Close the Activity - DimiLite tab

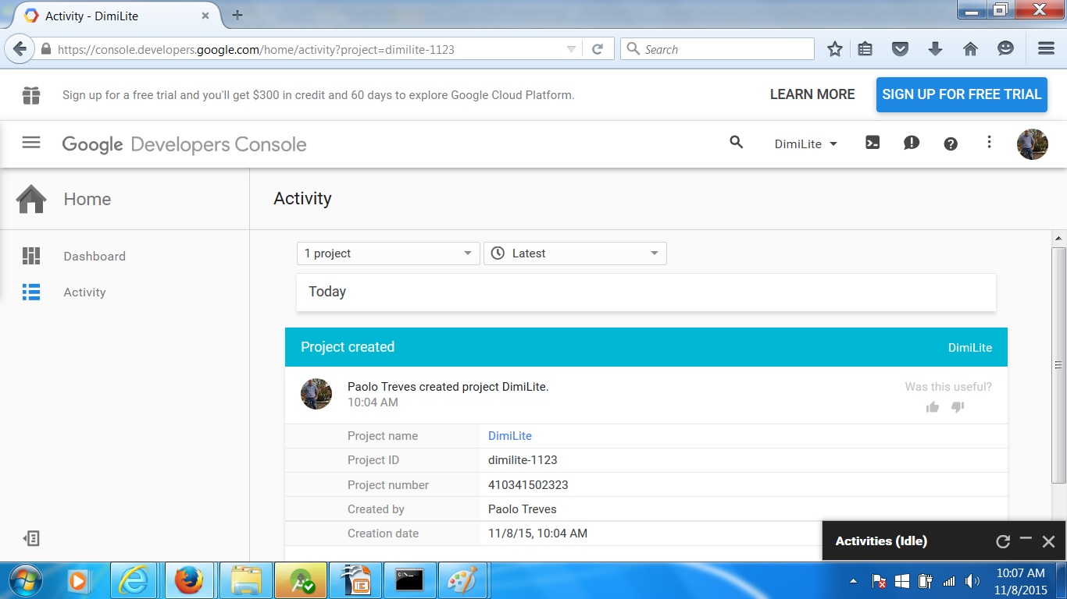[x=205, y=16]
